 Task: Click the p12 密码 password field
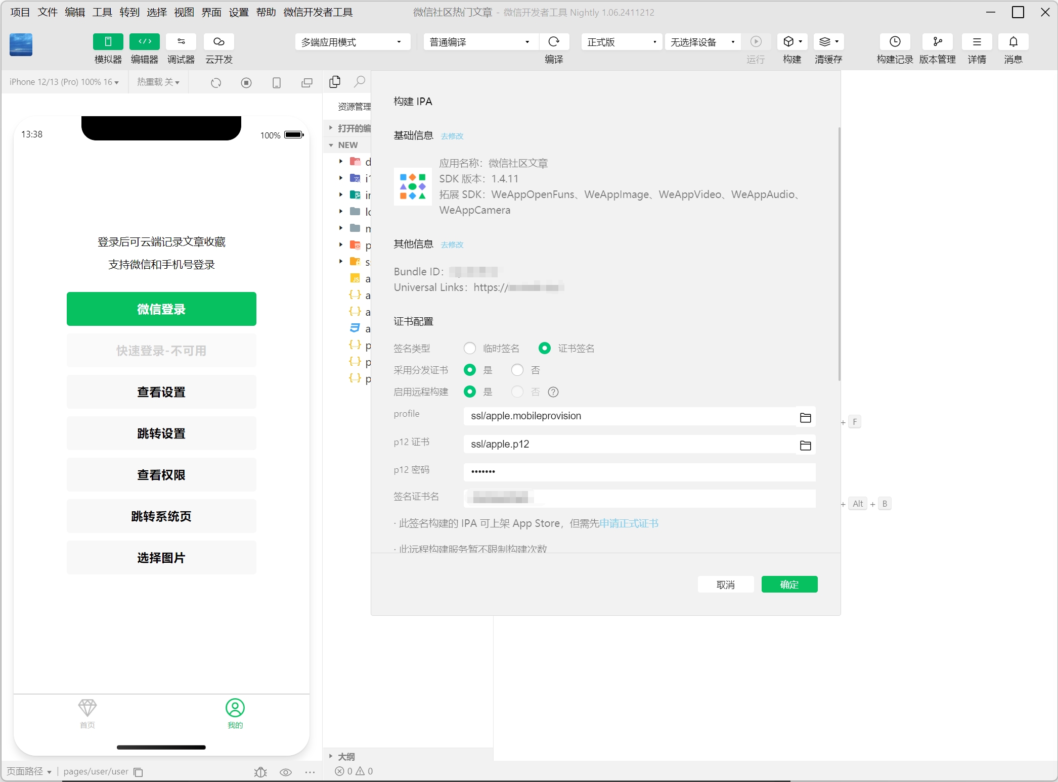639,472
